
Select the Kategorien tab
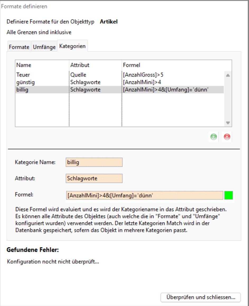(72, 46)
